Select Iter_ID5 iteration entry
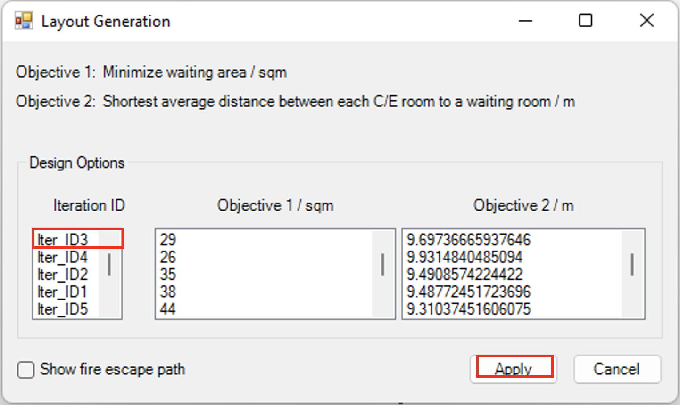Viewport: 680px width, 405px height. [63, 309]
